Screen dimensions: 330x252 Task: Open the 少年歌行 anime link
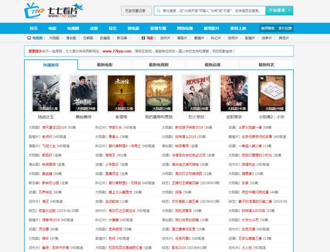112,164
